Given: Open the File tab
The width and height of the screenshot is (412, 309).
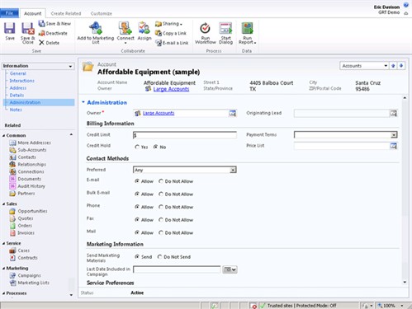Looking at the screenshot, I should click(x=9, y=13).
